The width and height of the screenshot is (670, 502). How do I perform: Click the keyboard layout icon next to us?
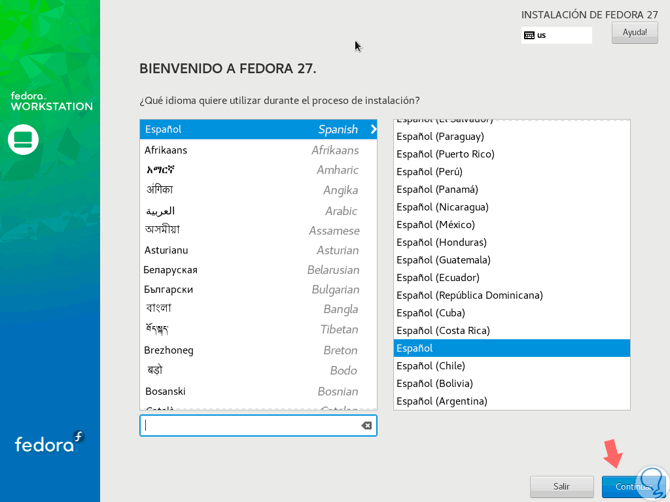(x=529, y=35)
